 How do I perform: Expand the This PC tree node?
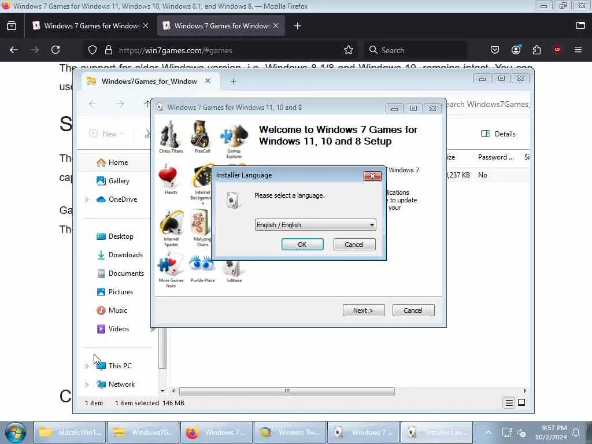(x=87, y=366)
